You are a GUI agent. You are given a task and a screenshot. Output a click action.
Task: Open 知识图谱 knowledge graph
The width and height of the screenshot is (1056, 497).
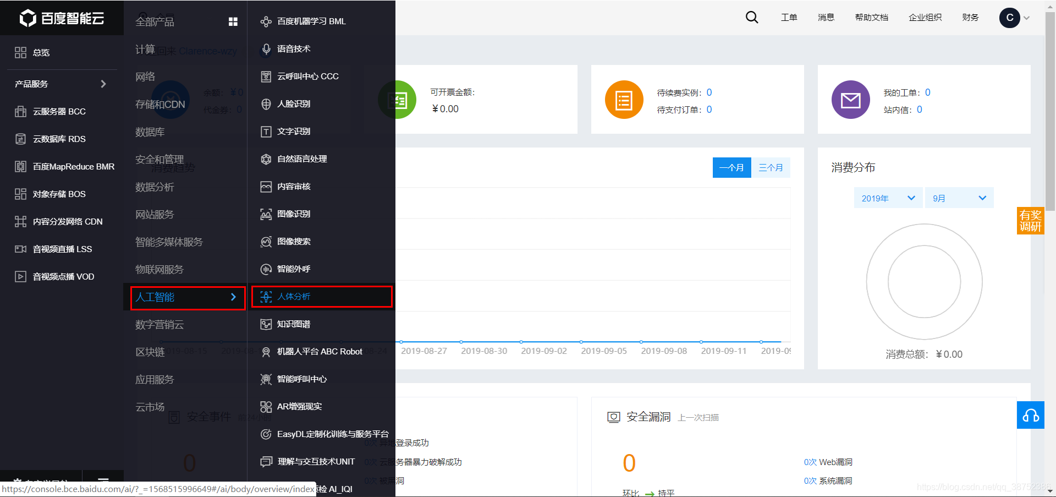[x=286, y=324]
